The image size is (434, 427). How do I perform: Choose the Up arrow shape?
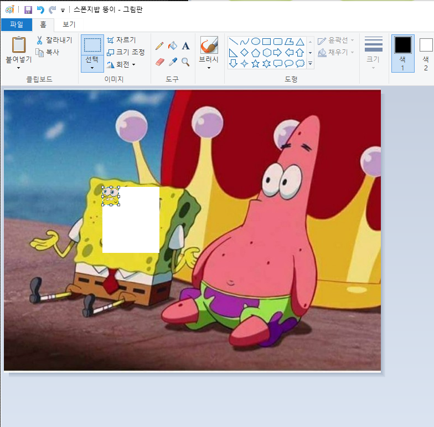300,53
